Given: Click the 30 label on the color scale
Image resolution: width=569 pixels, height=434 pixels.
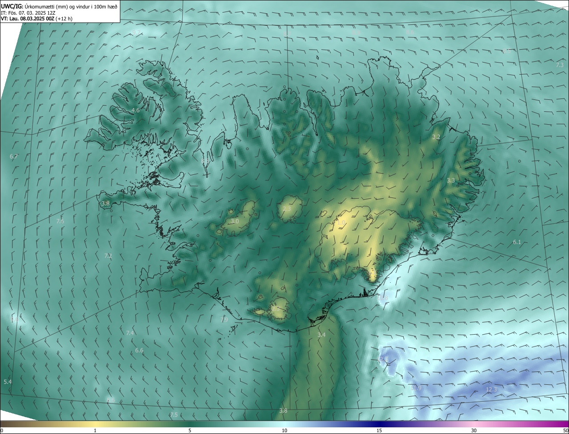Looking at the screenshot, I should pos(474,430).
